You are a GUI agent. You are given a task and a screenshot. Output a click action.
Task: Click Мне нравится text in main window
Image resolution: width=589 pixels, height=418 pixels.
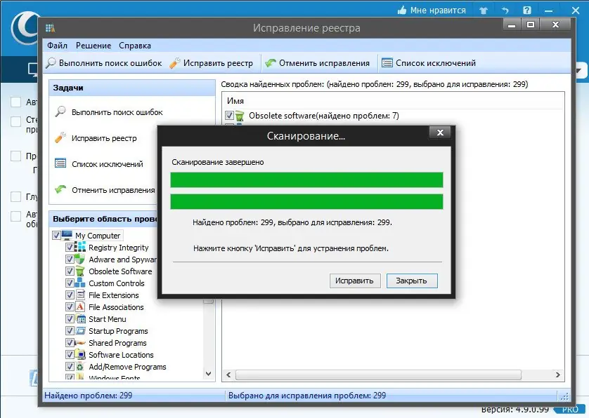point(438,10)
